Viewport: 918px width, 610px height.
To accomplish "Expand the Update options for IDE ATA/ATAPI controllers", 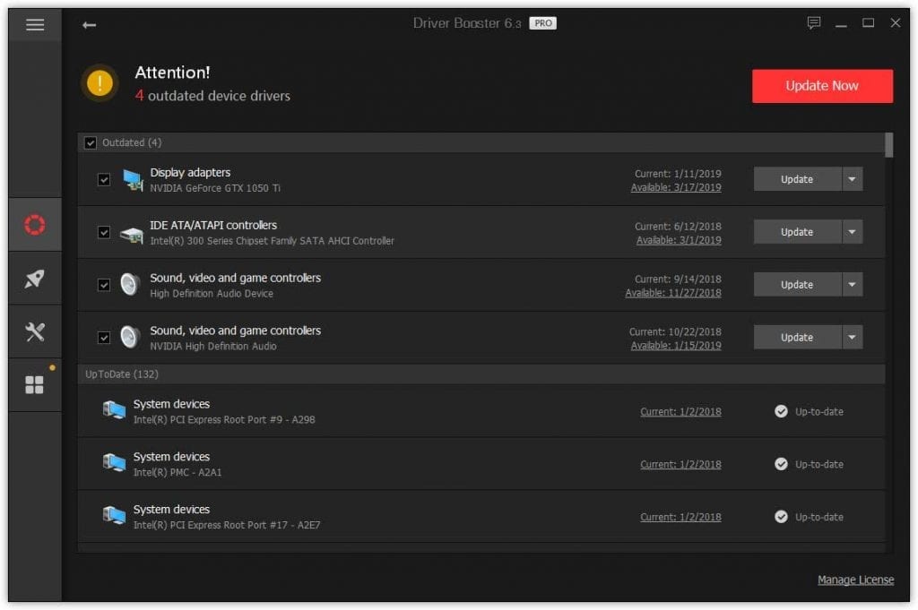I will click(853, 231).
